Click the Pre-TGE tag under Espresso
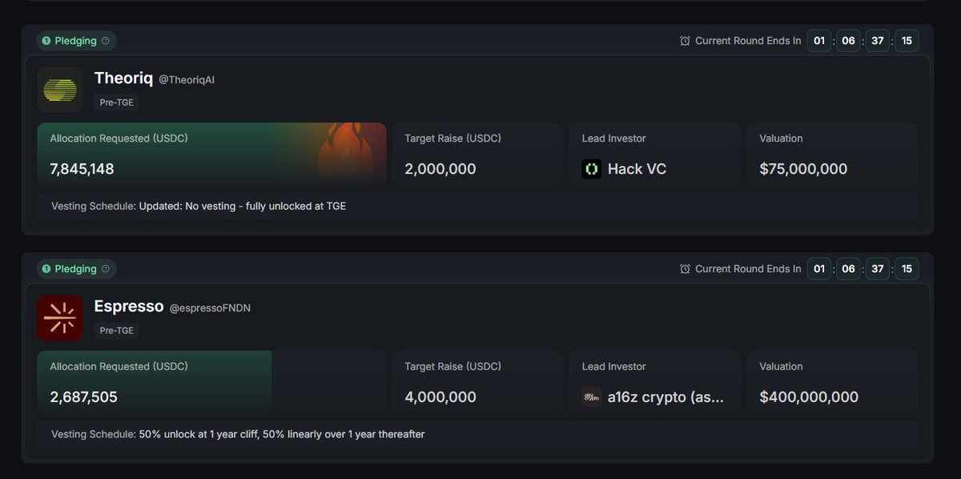The width and height of the screenshot is (961, 479). [x=117, y=331]
